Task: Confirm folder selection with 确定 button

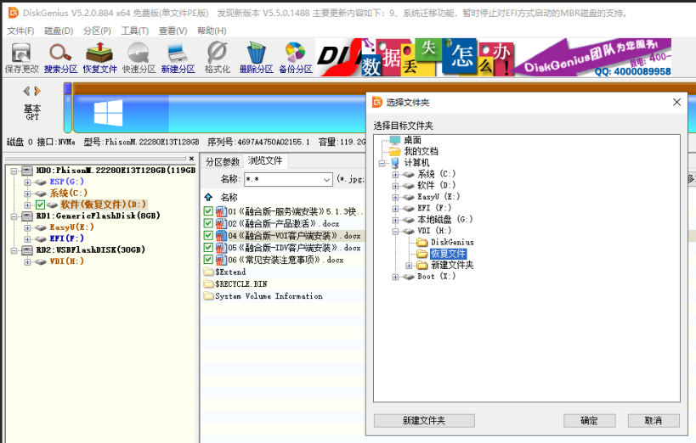Action: point(589,420)
